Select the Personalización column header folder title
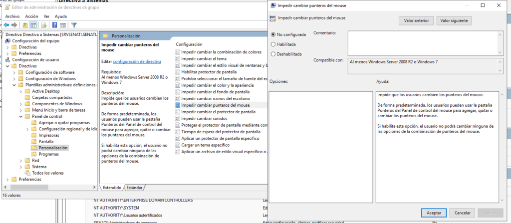511x223 pixels. coord(126,36)
